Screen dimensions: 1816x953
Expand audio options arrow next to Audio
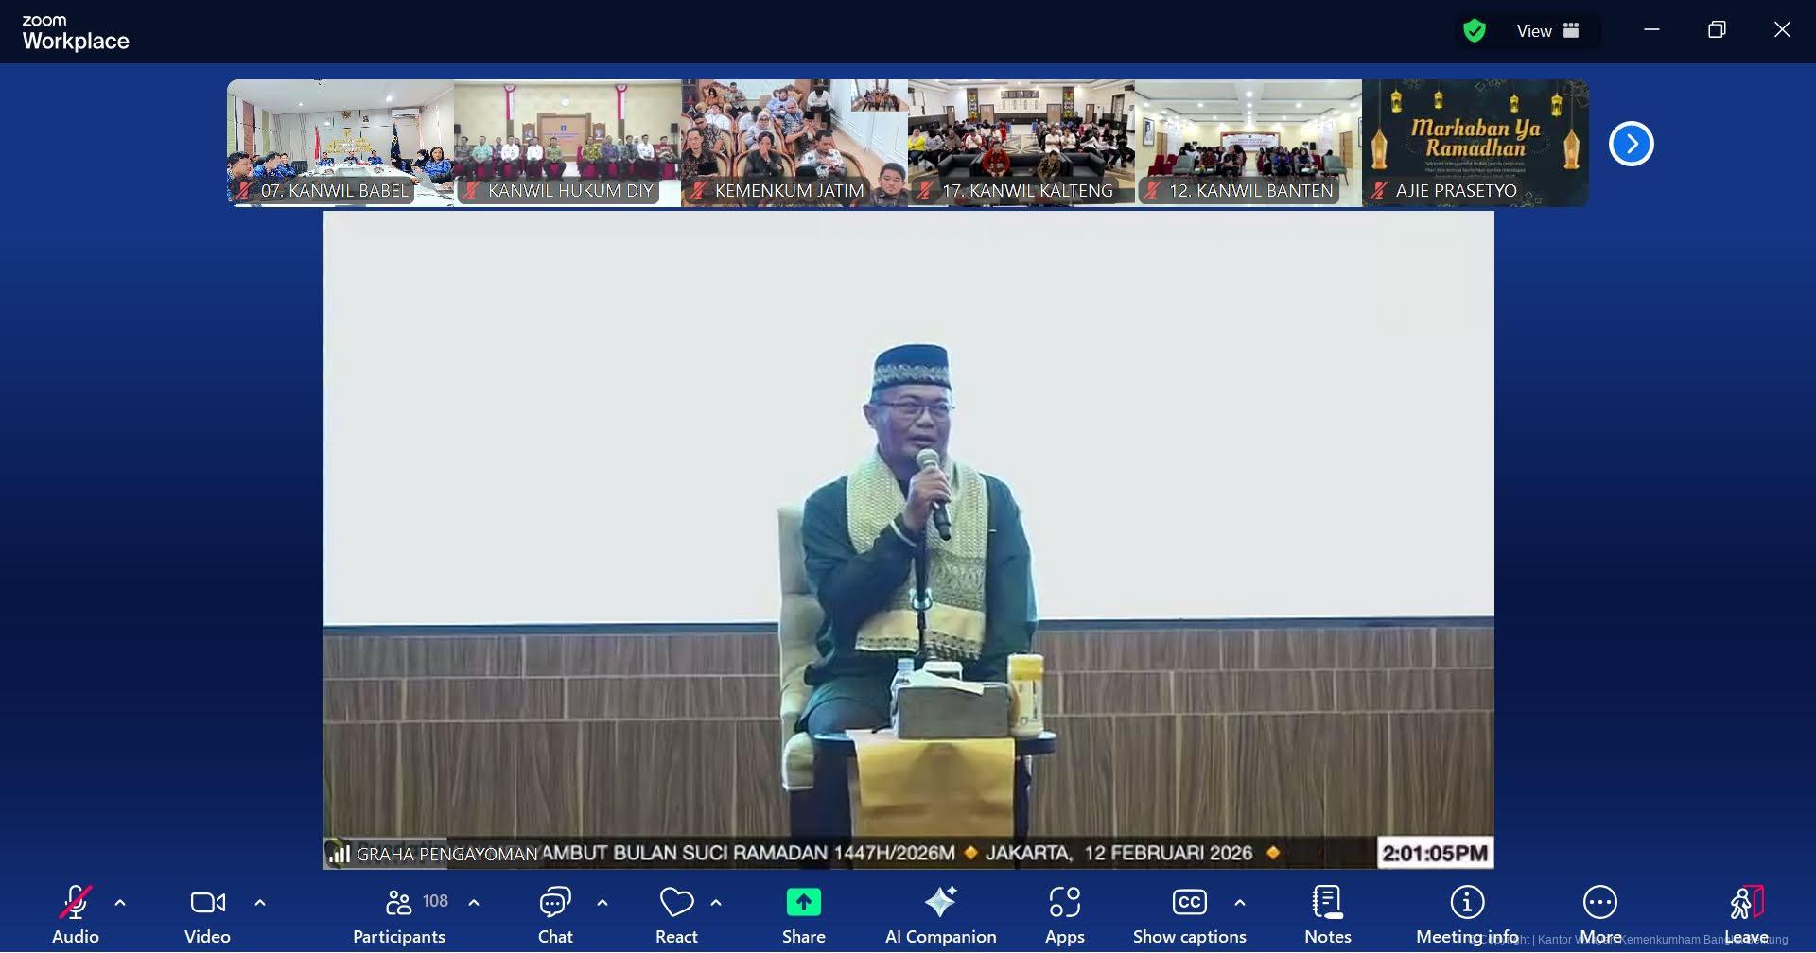click(120, 903)
